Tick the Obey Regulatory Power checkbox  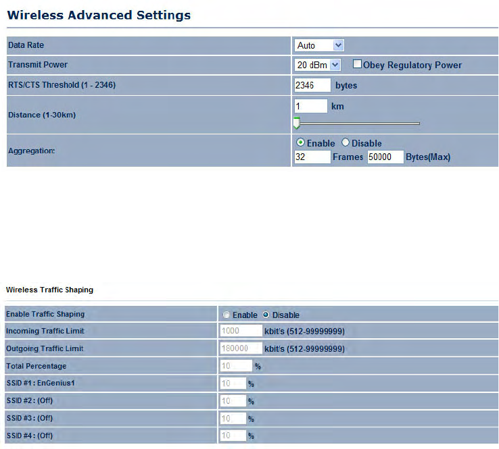click(x=357, y=64)
